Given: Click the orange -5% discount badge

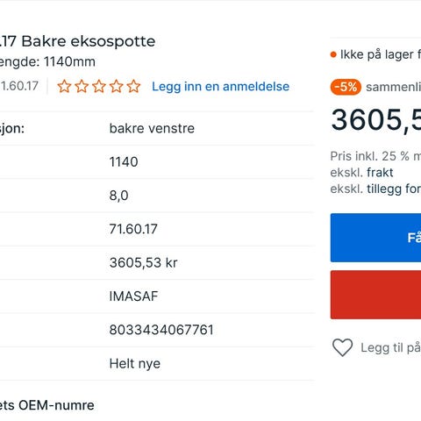Looking at the screenshot, I should pyautogui.click(x=346, y=87).
